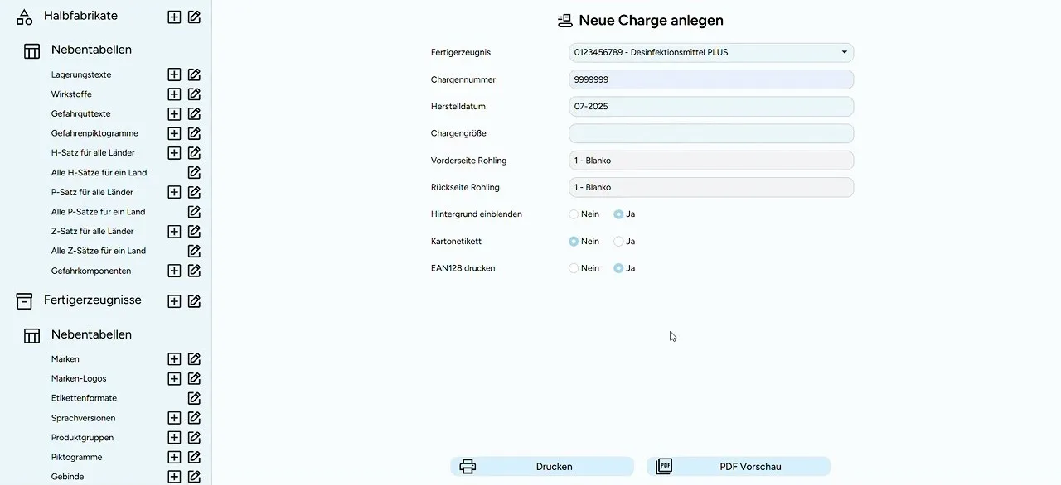Edit Marken-Logos entries
The image size is (1061, 485).
[x=194, y=379]
